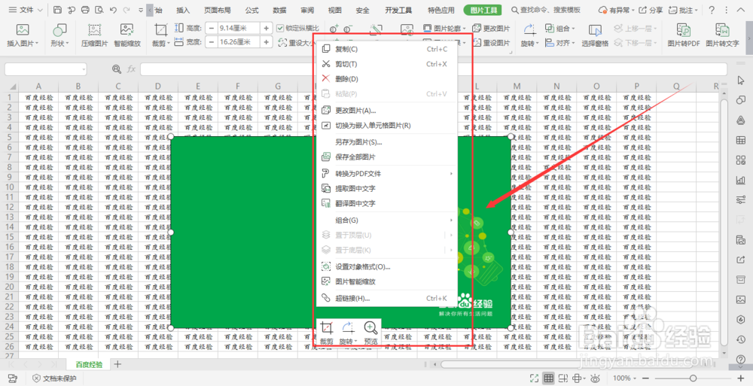Screen dimensions: 753x386
Task: Select Extract Text from Image (提取图中文字)
Action: coord(386,188)
